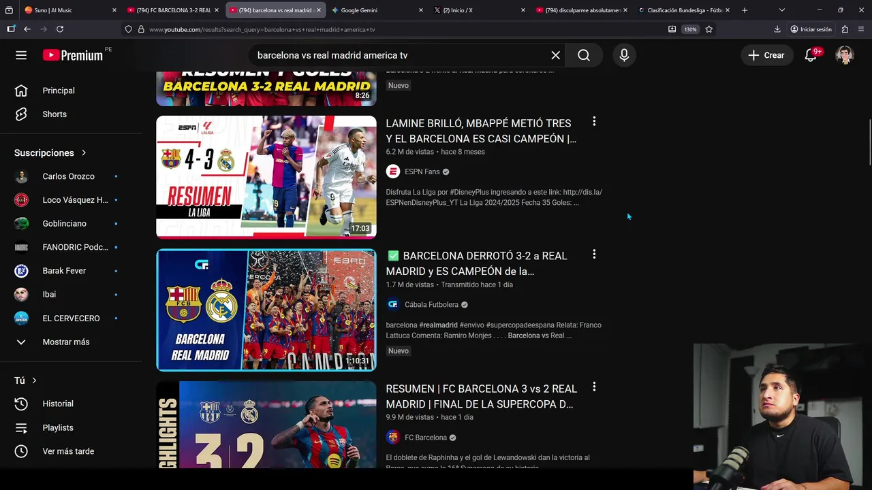
Task: Click the 3-2 highlights thumbnail
Action: 266,425
